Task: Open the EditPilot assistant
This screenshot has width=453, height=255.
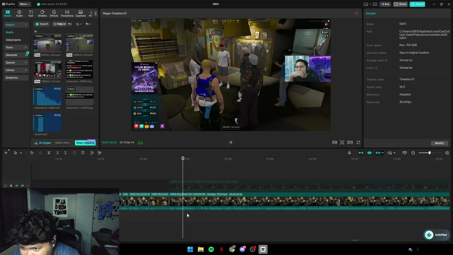Action: click(x=437, y=235)
